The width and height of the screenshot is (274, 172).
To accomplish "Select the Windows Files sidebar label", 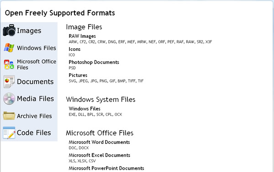I will (37, 48).
